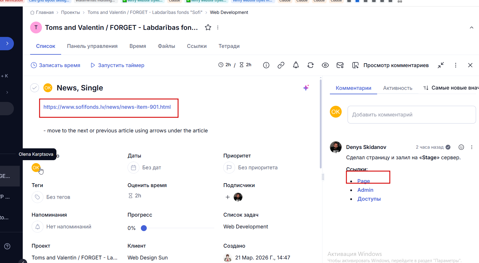This screenshot has height=263, width=479.
Task: Open task toolbar three-dot menu
Action: pyautogui.click(x=455, y=65)
